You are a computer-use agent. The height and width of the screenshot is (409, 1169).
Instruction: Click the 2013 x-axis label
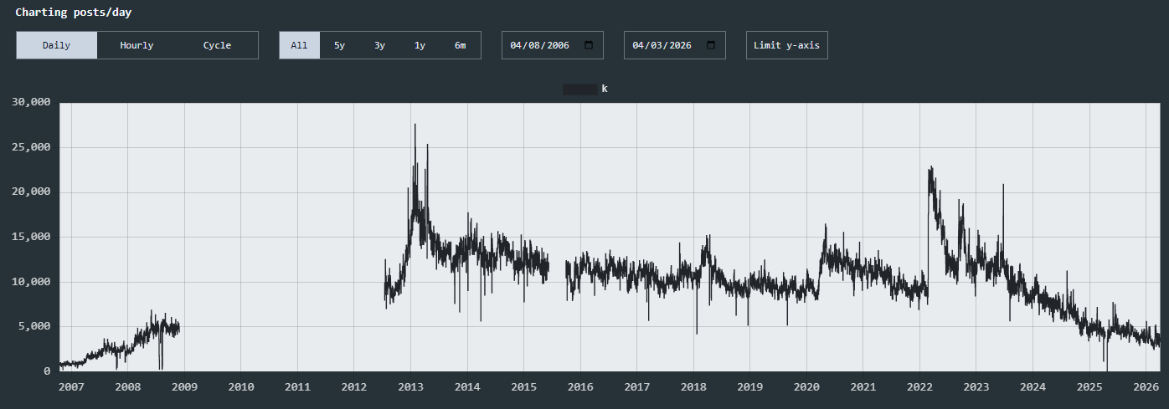pyautogui.click(x=410, y=386)
